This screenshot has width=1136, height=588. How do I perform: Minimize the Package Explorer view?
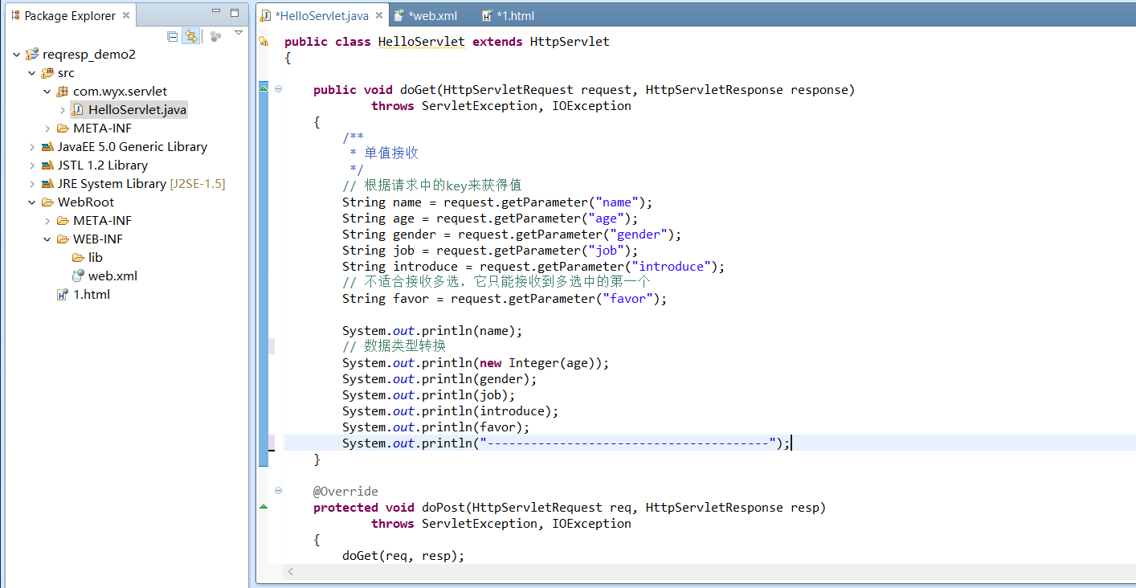216,13
